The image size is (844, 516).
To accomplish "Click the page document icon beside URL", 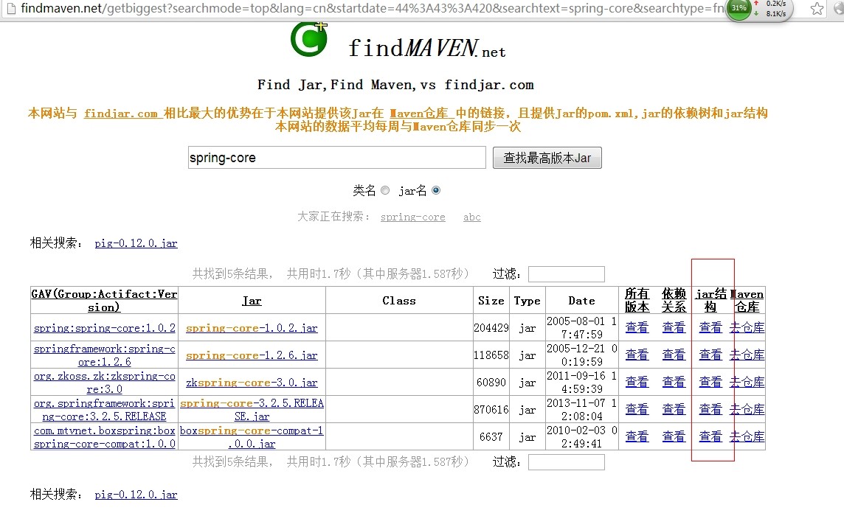I will (11, 9).
